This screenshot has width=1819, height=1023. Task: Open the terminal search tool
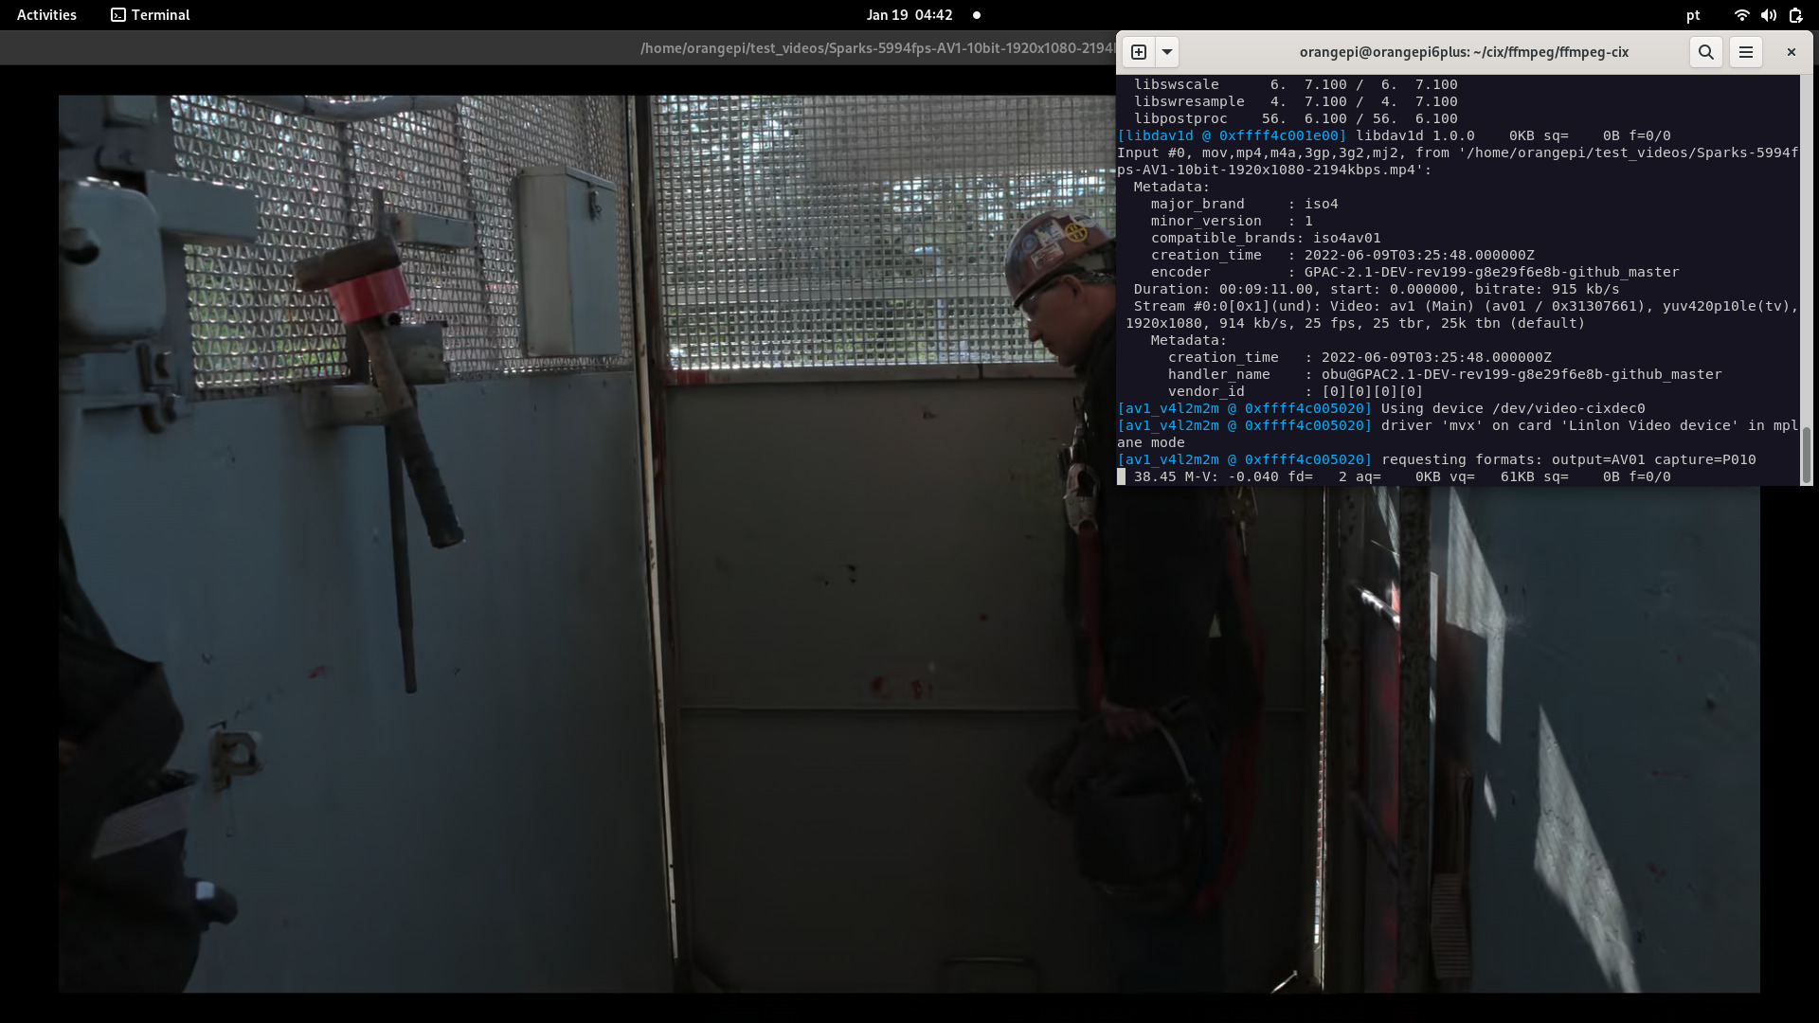pos(1705,52)
